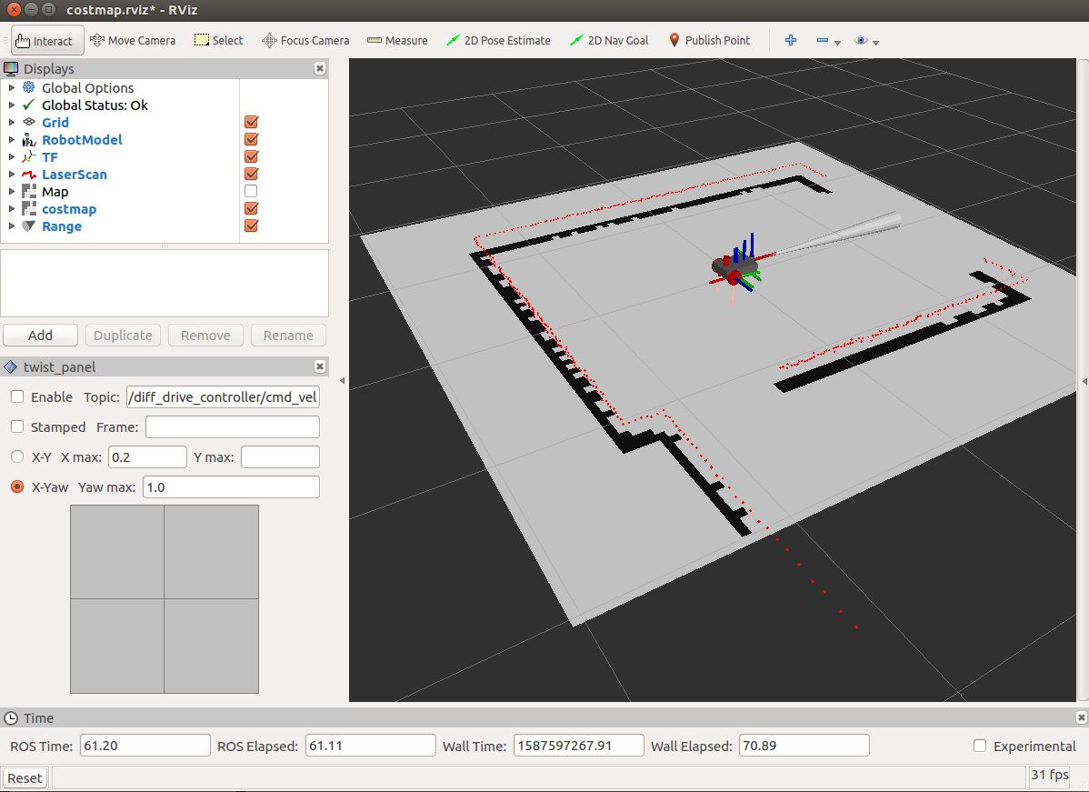This screenshot has width=1089, height=792.
Task: Close the Time panel
Action: point(1081,717)
